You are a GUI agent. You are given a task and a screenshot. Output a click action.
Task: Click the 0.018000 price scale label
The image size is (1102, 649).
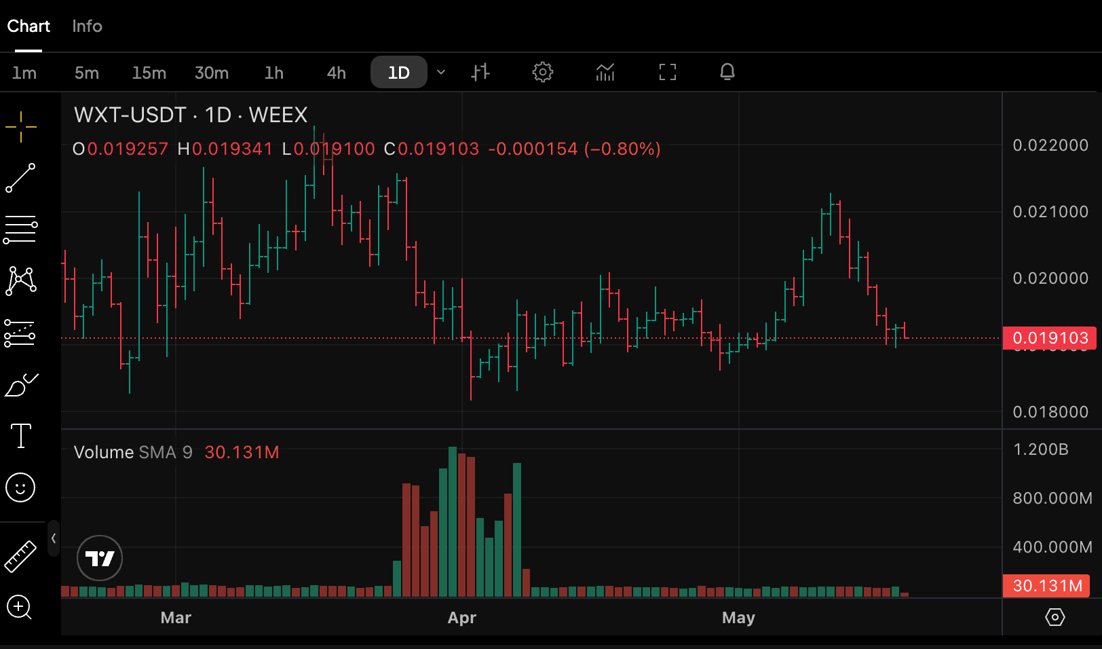click(x=1050, y=412)
